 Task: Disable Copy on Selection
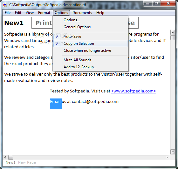click(90, 44)
